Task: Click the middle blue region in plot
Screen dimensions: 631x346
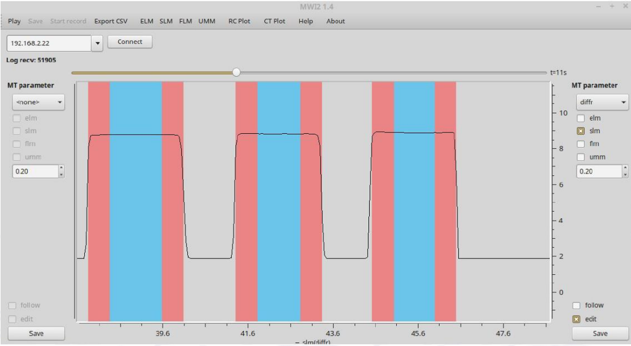Action: coord(279,199)
